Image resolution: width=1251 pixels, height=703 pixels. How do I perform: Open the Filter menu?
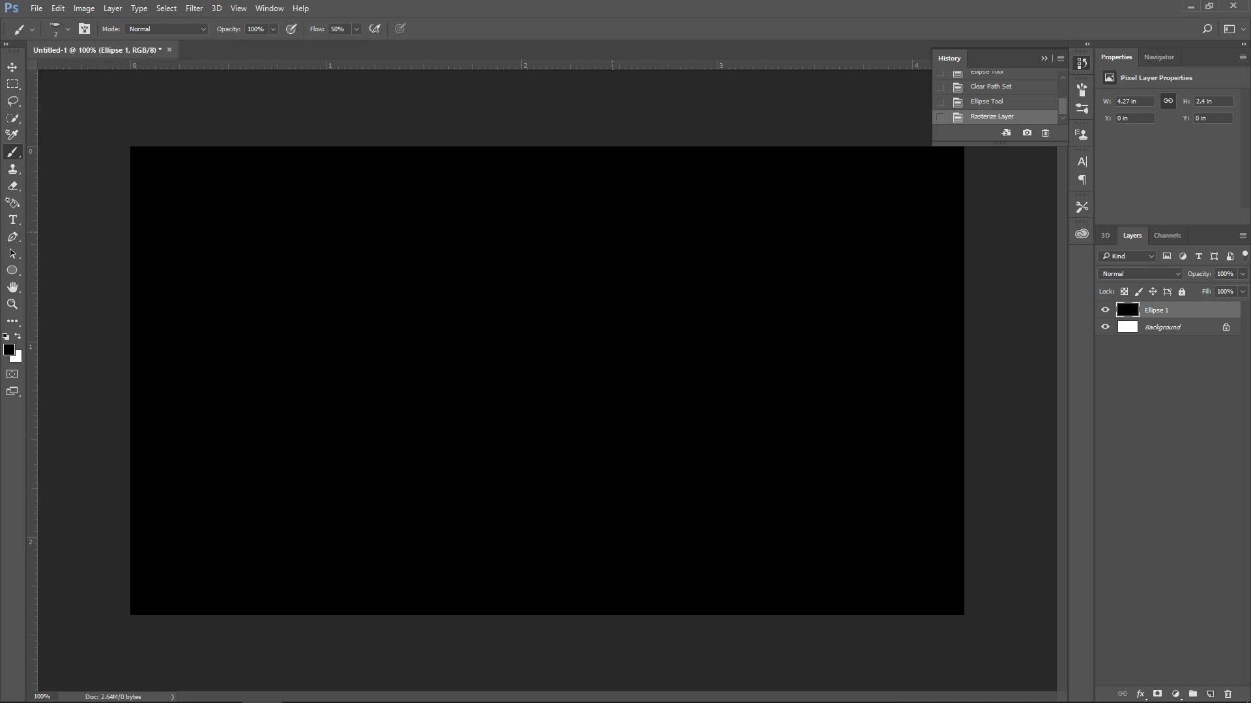tap(194, 8)
